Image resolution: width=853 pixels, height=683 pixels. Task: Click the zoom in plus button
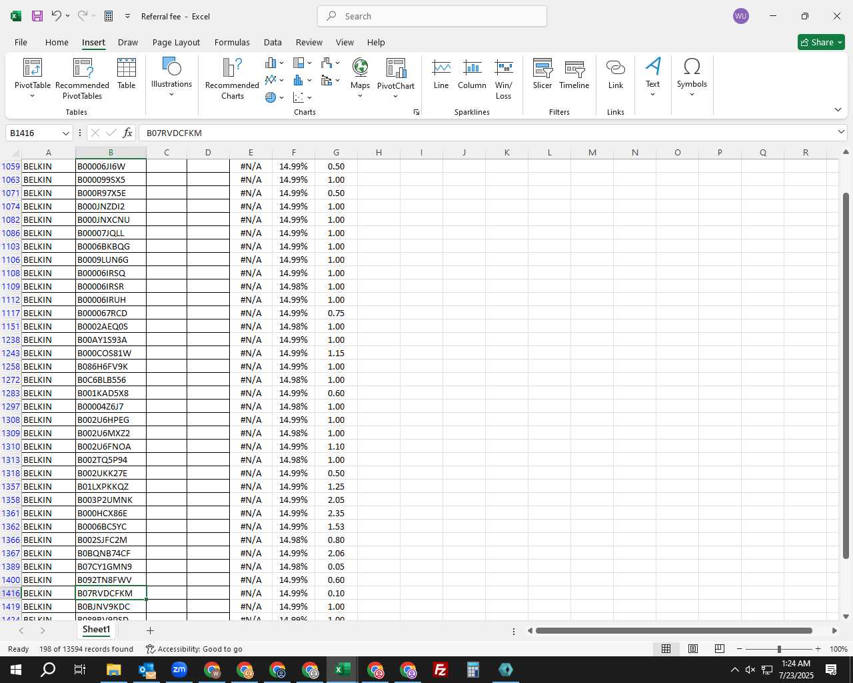pyautogui.click(x=818, y=649)
